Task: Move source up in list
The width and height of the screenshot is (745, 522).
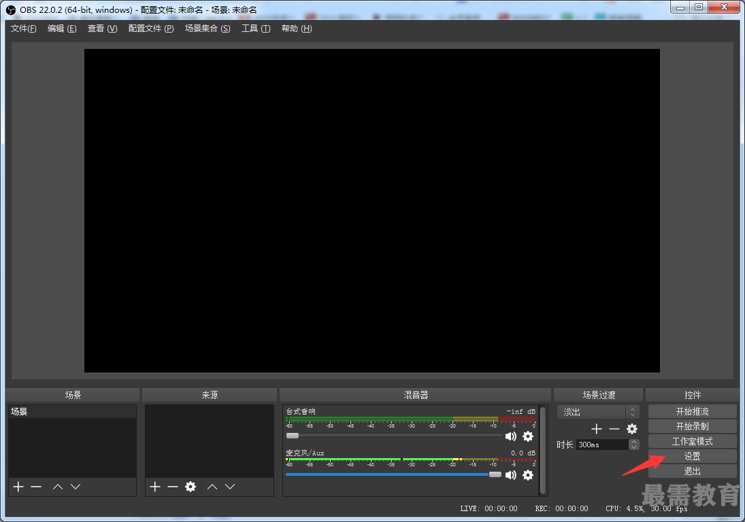Action: (x=212, y=487)
